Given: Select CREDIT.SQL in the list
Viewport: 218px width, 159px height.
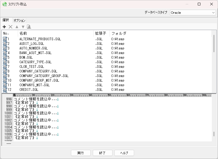Looking at the screenshot, I should (29, 90).
